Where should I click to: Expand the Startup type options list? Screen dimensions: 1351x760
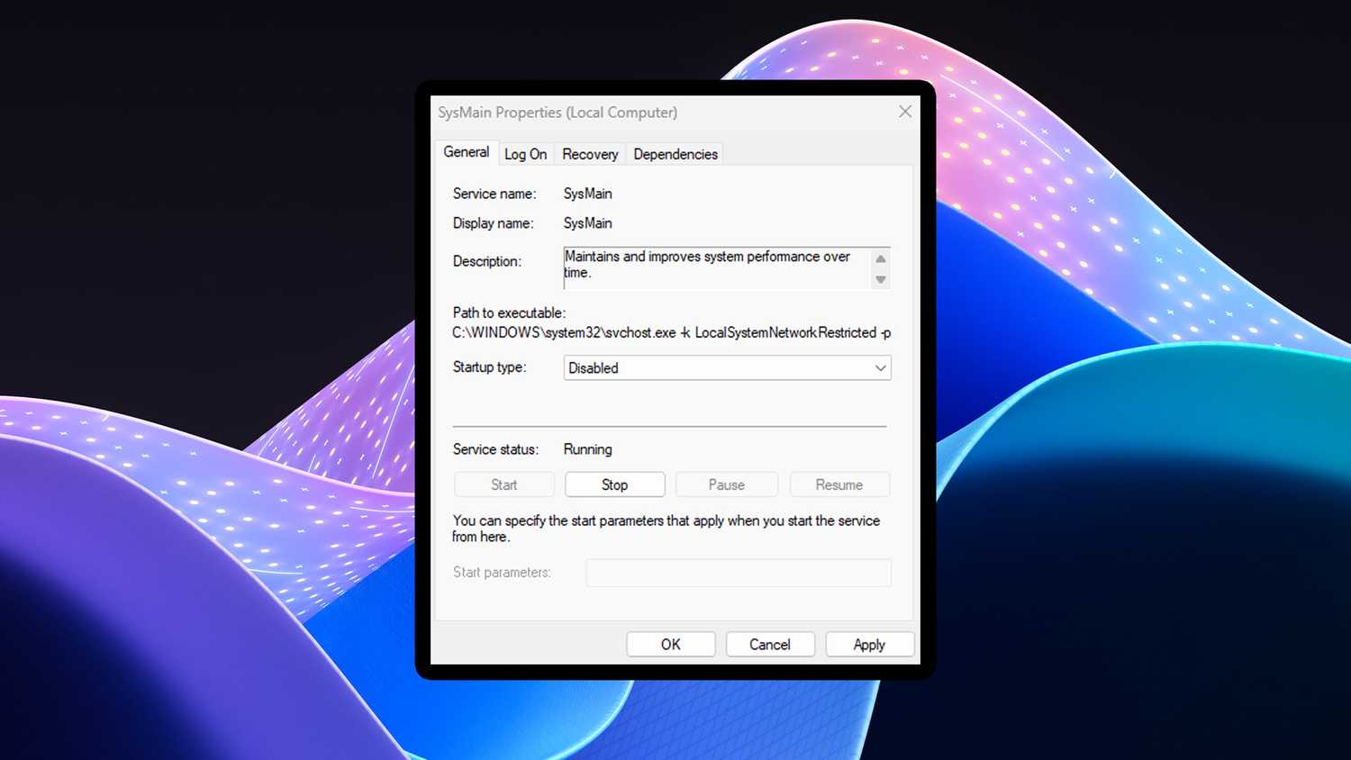[x=880, y=367]
